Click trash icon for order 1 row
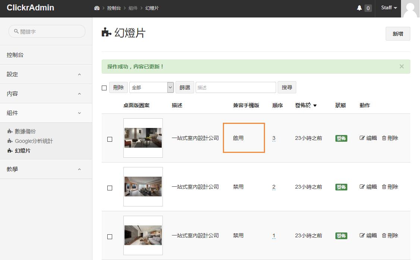This screenshot has width=420, height=260. tap(384, 235)
